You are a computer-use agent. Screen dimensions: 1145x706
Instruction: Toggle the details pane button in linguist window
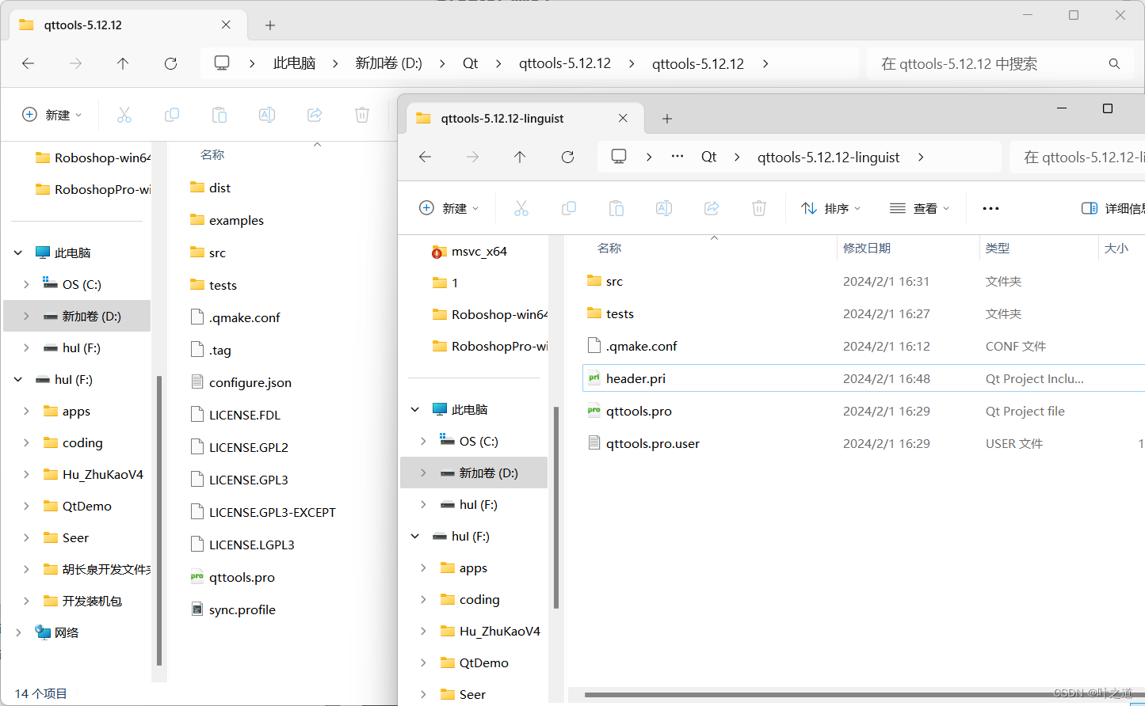click(1114, 208)
